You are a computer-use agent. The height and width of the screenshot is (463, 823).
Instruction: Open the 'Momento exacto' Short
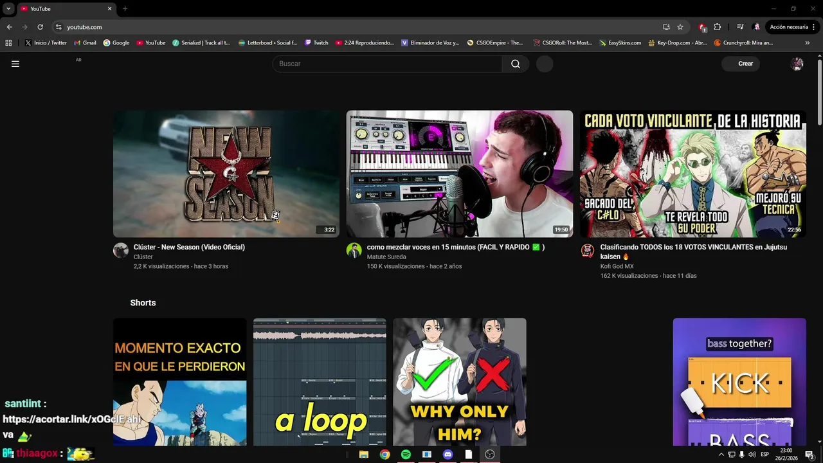(180, 382)
